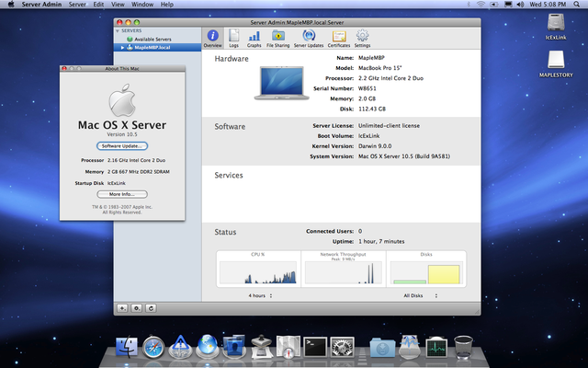Click the 112.43 GB disk value

coord(372,109)
